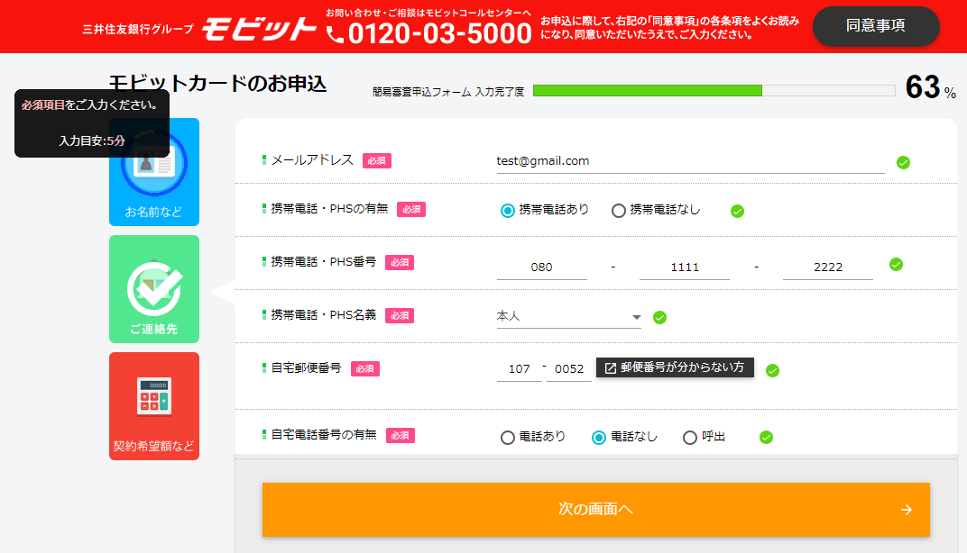Click the モビット logo in header

point(259,28)
